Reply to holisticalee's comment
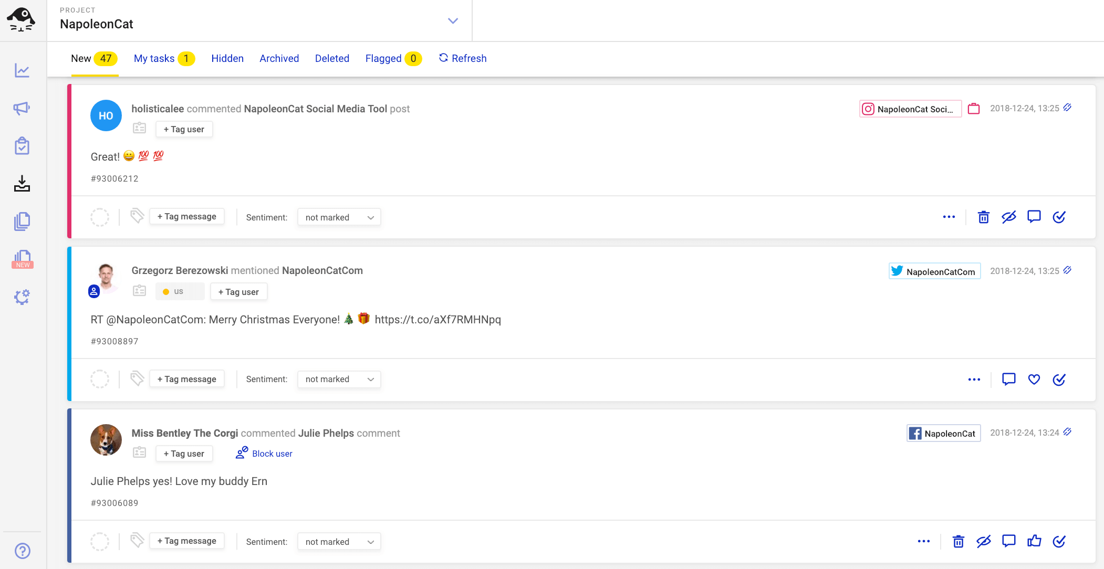The height and width of the screenshot is (569, 1104). click(x=1034, y=217)
